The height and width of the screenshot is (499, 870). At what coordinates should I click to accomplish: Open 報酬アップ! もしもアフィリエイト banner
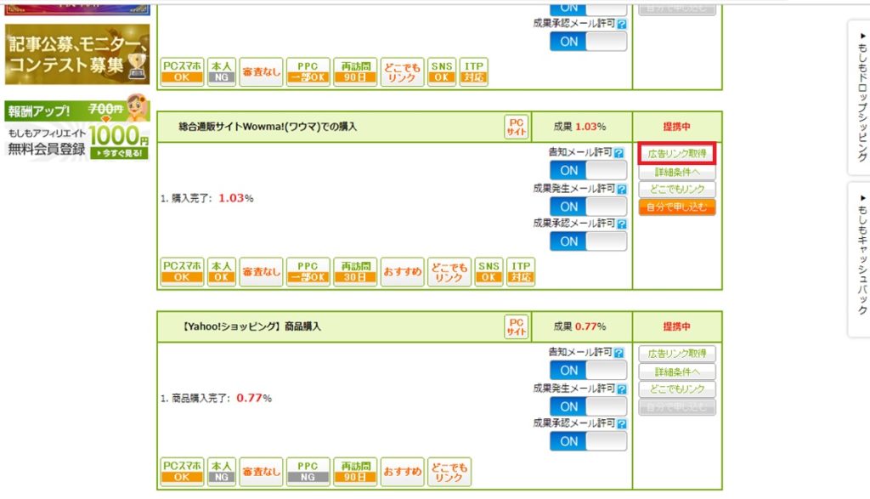(77, 128)
